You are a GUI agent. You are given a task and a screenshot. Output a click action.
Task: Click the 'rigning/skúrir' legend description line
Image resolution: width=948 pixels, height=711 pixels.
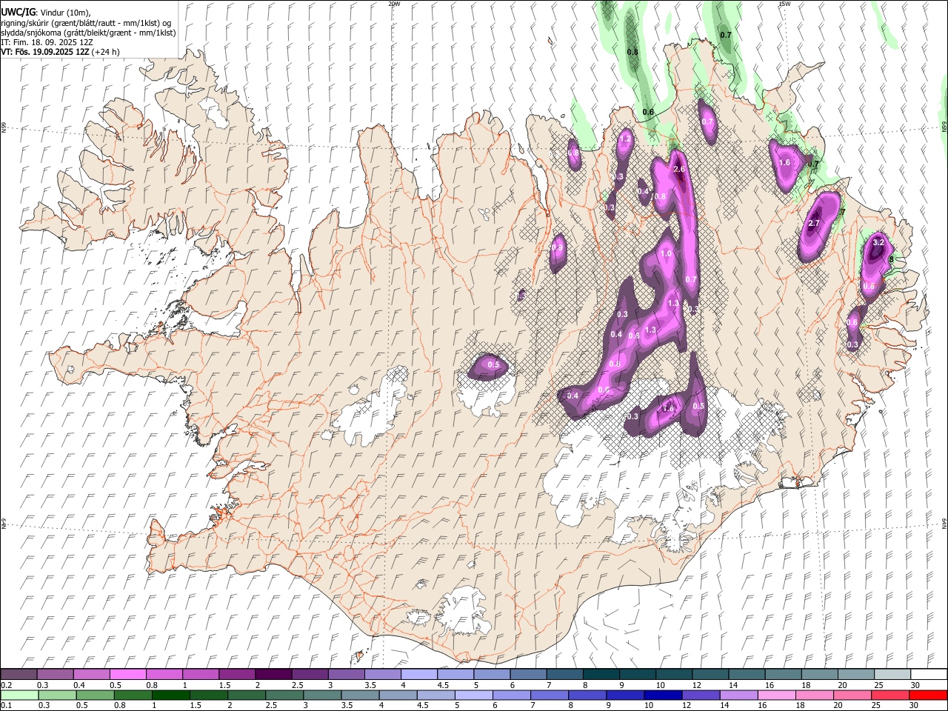point(87,22)
